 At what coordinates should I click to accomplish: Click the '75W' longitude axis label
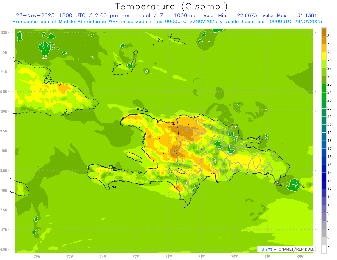pos(70,256)
